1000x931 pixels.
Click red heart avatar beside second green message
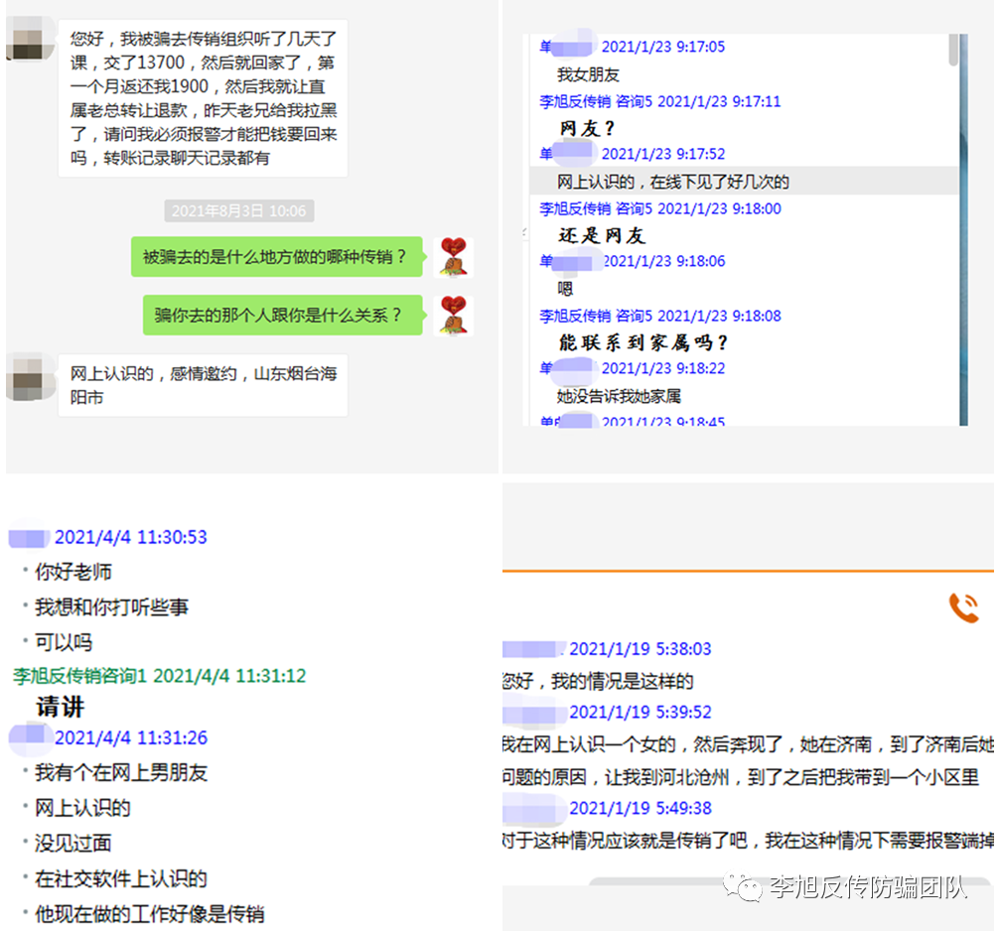point(453,316)
